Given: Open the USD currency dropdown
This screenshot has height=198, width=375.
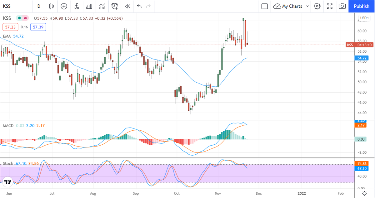Looking at the screenshot, I should [x=364, y=18].
